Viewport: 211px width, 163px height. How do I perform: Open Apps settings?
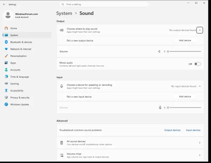[27, 63]
